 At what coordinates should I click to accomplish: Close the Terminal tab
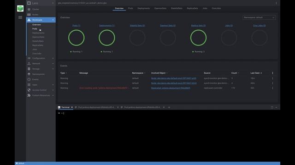72,107
